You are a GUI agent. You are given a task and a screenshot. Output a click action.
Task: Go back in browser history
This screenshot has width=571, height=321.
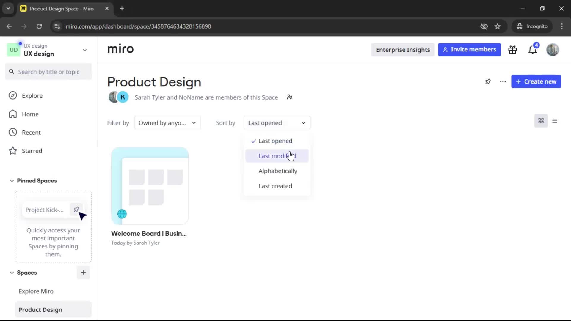coord(9,26)
